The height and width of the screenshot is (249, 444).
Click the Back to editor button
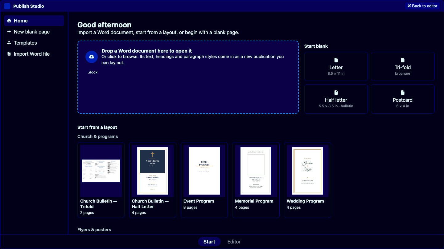422,6
